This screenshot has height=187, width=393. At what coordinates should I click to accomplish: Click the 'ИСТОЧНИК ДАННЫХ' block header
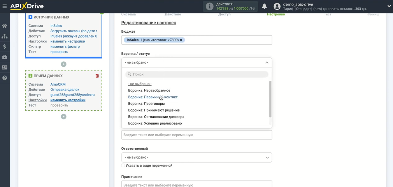pyautogui.click(x=51, y=17)
